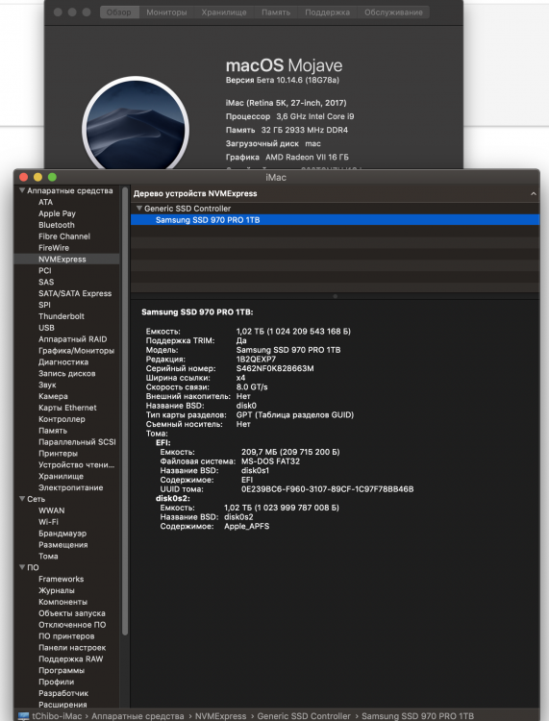Click the computer icon in the bottom path bar
The image size is (549, 721).
click(23, 716)
